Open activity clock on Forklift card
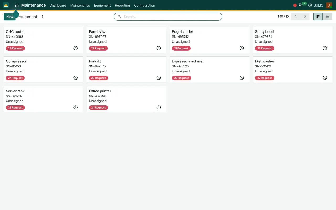 [159, 78]
